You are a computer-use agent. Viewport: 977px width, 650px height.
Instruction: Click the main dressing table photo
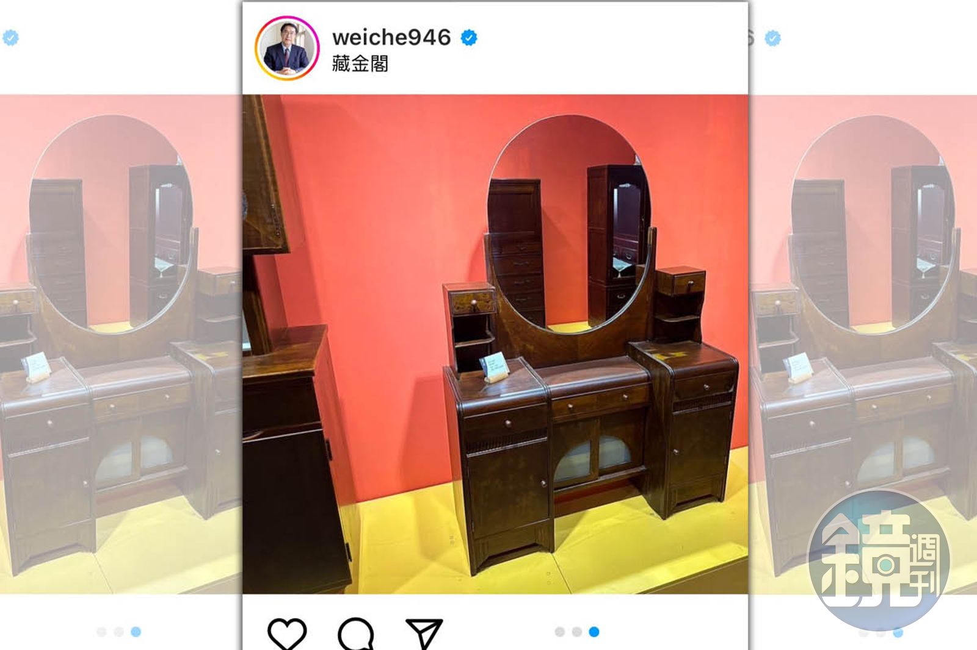495,344
